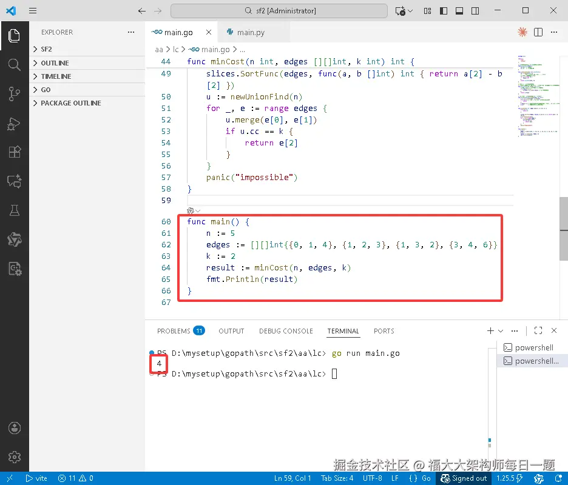Select the TERMINAL panel tab
The image size is (568, 485).
pos(343,331)
